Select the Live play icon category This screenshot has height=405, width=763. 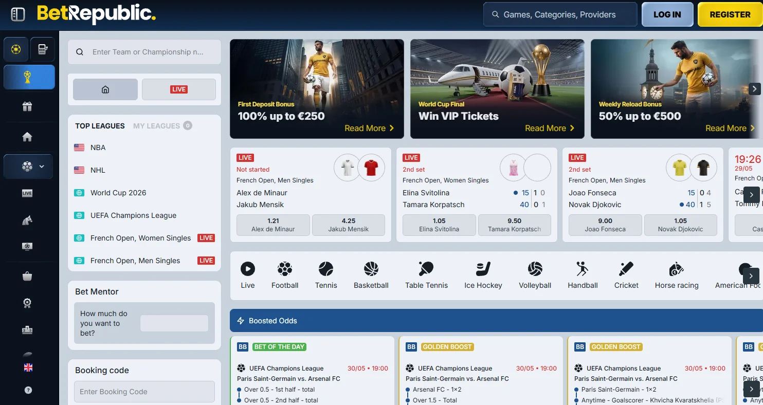pos(248,274)
